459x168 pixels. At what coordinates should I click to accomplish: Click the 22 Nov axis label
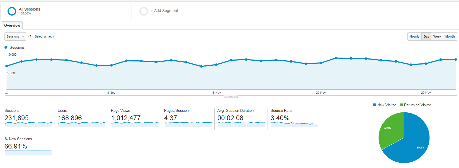(321, 93)
